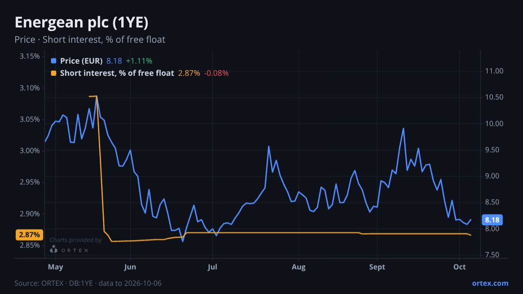Click the +1.11% price change value
The image size is (523, 294).
139,61
